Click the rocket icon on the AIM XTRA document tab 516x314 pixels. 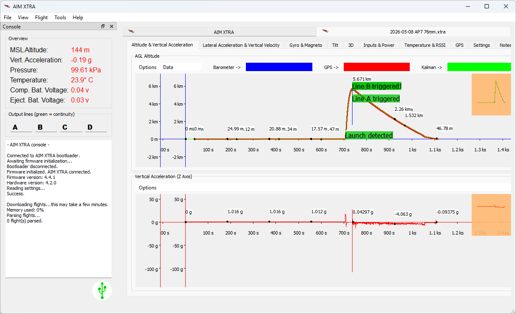(x=131, y=31)
